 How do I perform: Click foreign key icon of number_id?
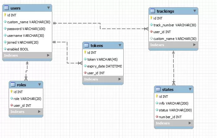tap(157, 117)
